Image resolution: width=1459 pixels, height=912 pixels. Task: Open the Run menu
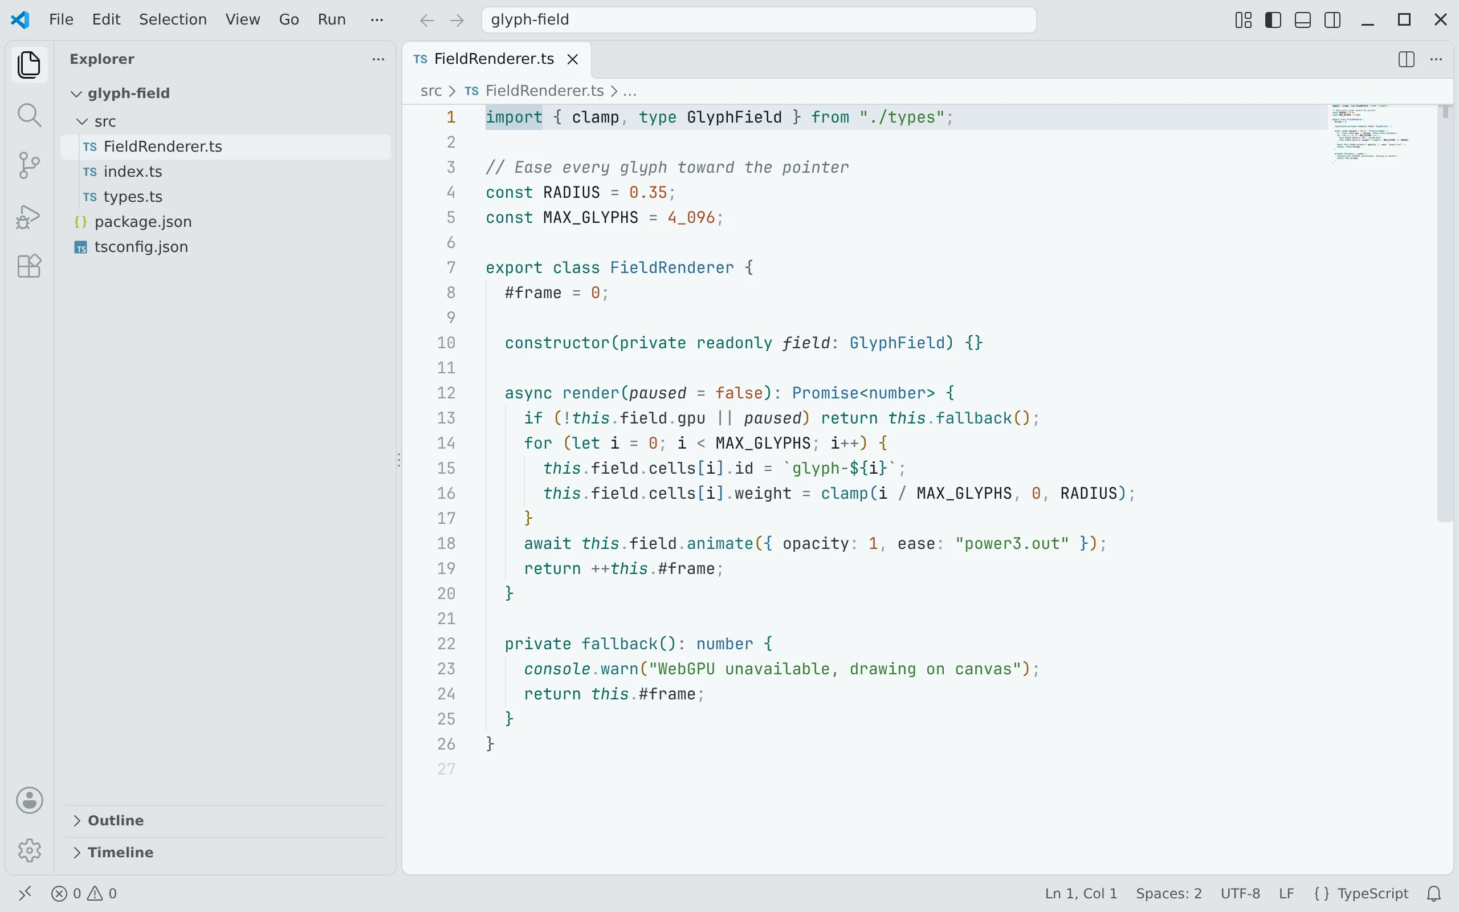(332, 20)
